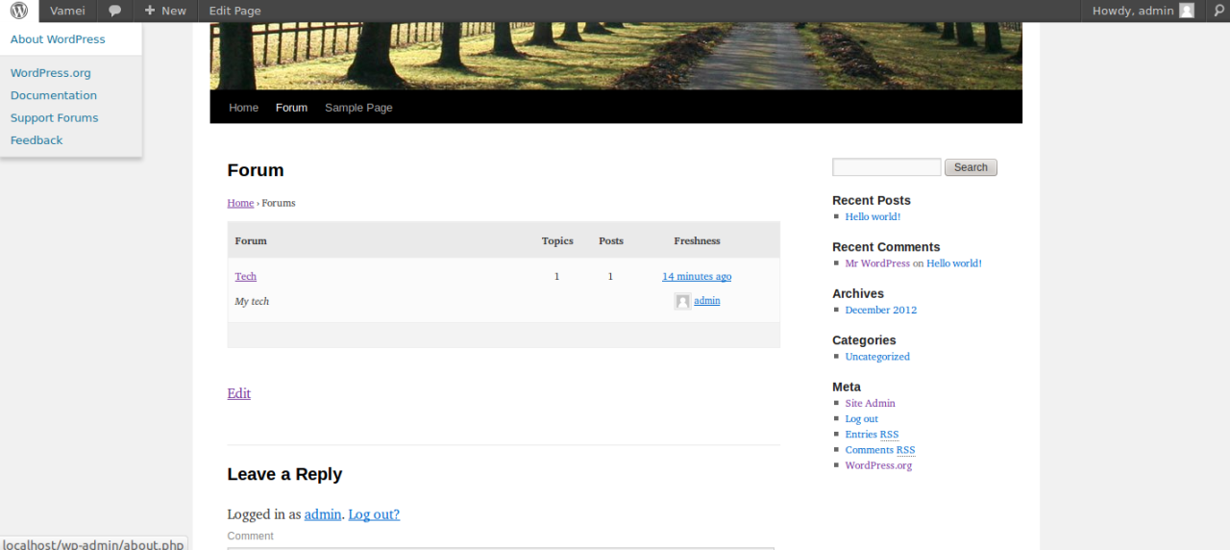Viewport: 1230px width, 550px height.
Task: Click the admin avatar in Freshness column
Action: coord(682,301)
